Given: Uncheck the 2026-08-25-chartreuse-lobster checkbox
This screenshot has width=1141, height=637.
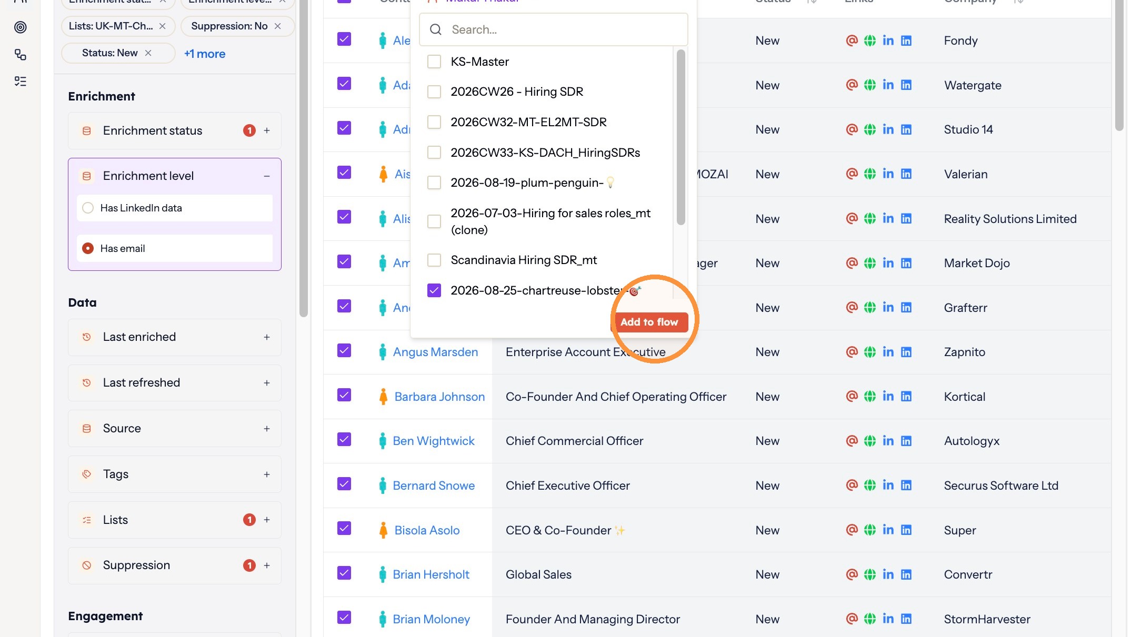Looking at the screenshot, I should pyautogui.click(x=434, y=290).
